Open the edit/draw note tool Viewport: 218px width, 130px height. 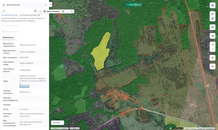pos(212,19)
